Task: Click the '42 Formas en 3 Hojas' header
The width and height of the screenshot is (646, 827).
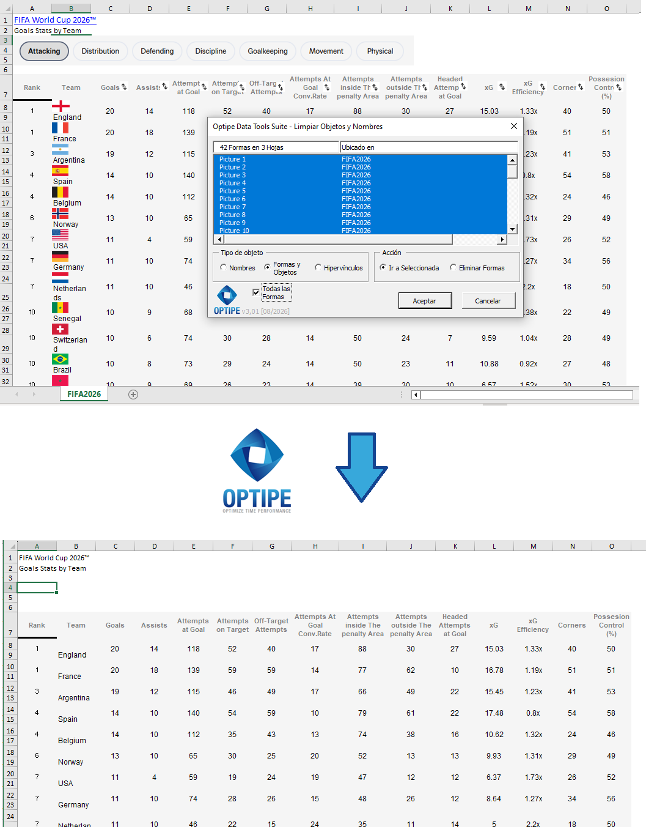Action: click(x=276, y=147)
